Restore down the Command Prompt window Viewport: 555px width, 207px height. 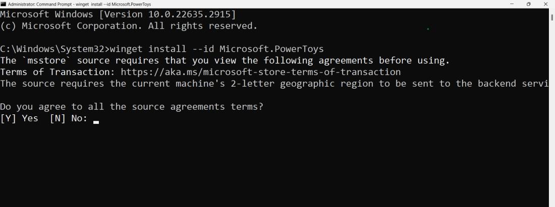tap(528, 4)
